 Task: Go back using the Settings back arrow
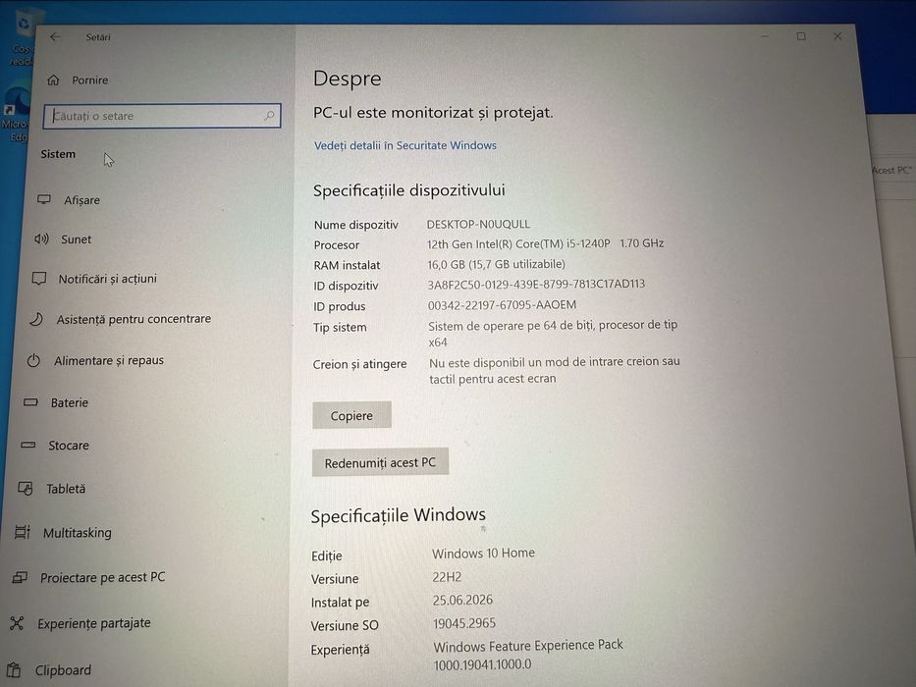pos(56,37)
